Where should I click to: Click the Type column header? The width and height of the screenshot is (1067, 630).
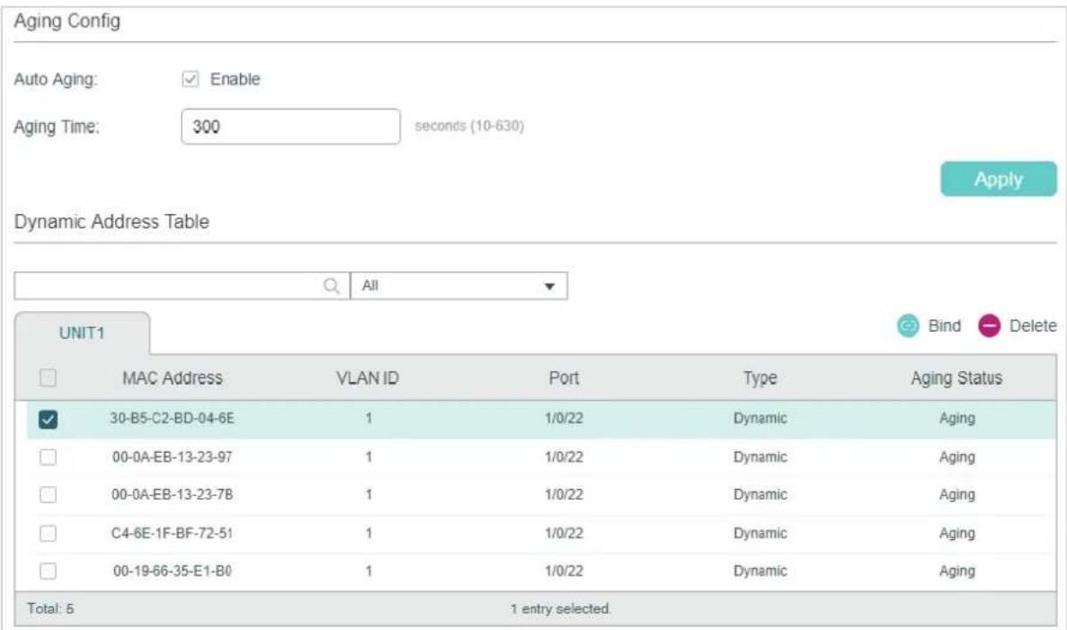pos(760,378)
